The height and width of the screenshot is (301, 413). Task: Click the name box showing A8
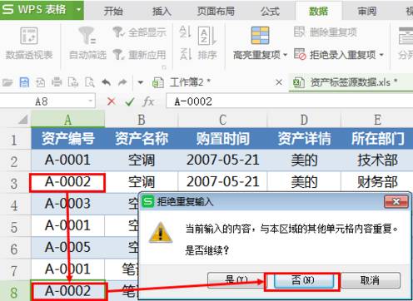(x=42, y=101)
